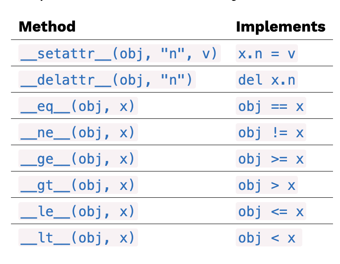Open the __delattr__(obj, "n") method link
This screenshot has width=340, height=264.
[107, 80]
